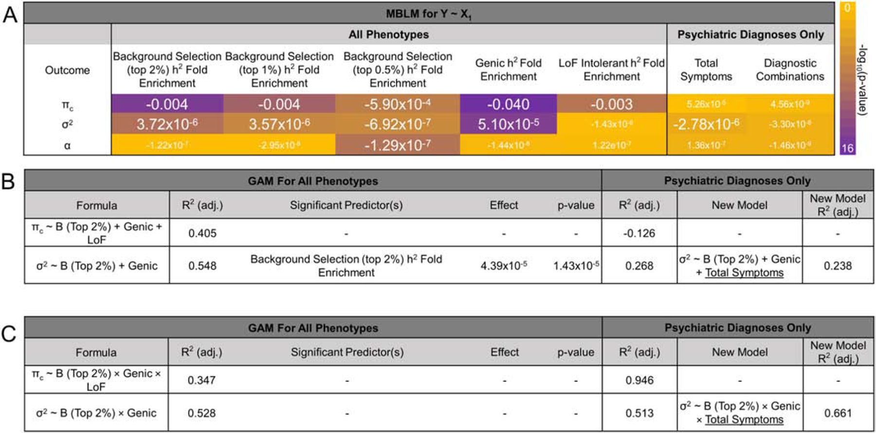The height and width of the screenshot is (433, 876).
Task: Click the 'Outcome' column header
Action: pyautogui.click(x=67, y=70)
